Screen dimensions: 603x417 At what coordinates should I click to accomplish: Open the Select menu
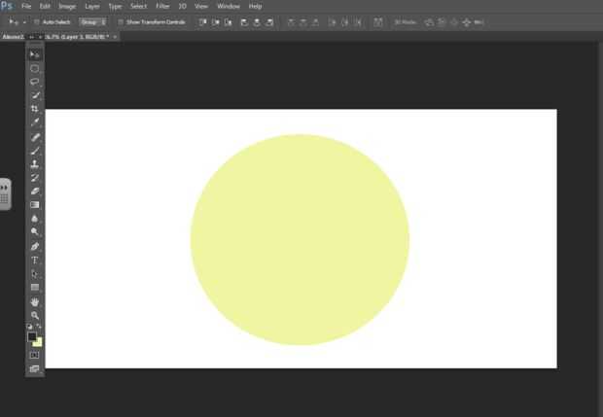(138, 6)
